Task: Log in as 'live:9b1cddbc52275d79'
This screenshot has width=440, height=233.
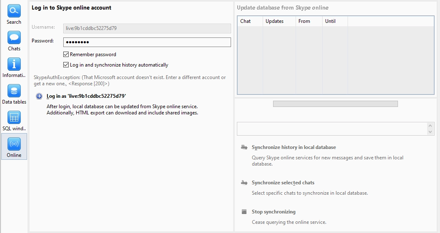Action: [x=86, y=96]
